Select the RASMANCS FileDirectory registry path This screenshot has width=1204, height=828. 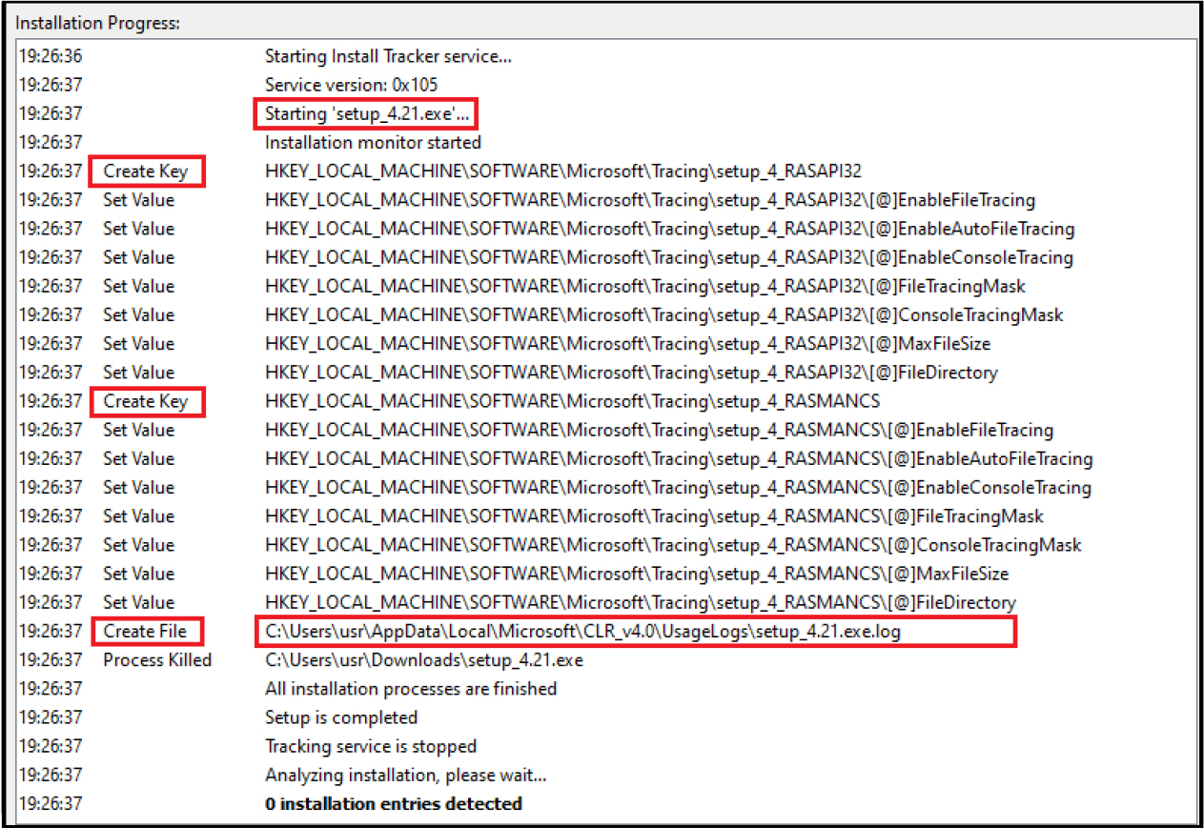pos(640,602)
